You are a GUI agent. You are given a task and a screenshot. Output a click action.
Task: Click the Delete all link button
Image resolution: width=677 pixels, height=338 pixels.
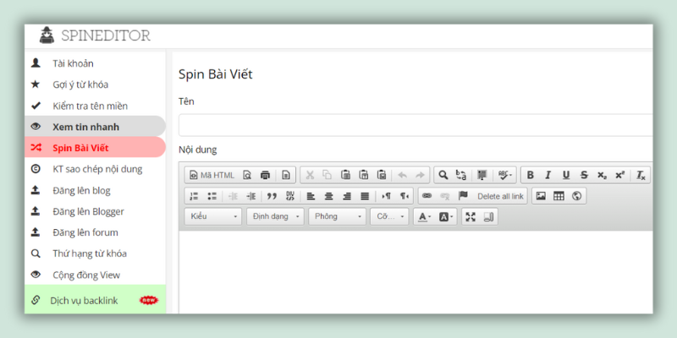[x=500, y=197]
